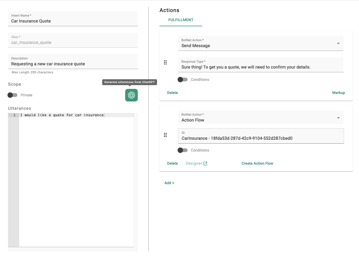Grab the drag handle of Action Flow action
The image size is (359, 272).
pos(165,135)
